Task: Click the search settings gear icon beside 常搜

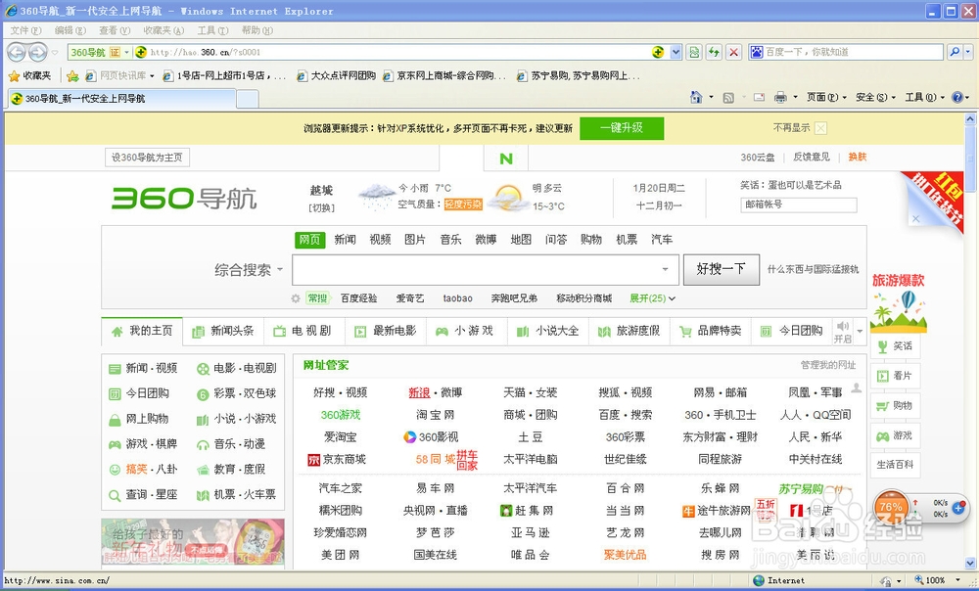Action: [296, 298]
